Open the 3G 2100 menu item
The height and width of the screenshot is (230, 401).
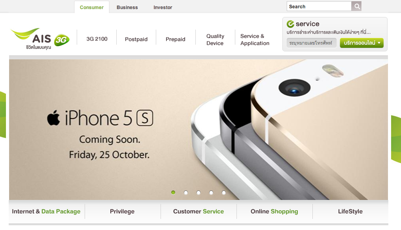[97, 39]
